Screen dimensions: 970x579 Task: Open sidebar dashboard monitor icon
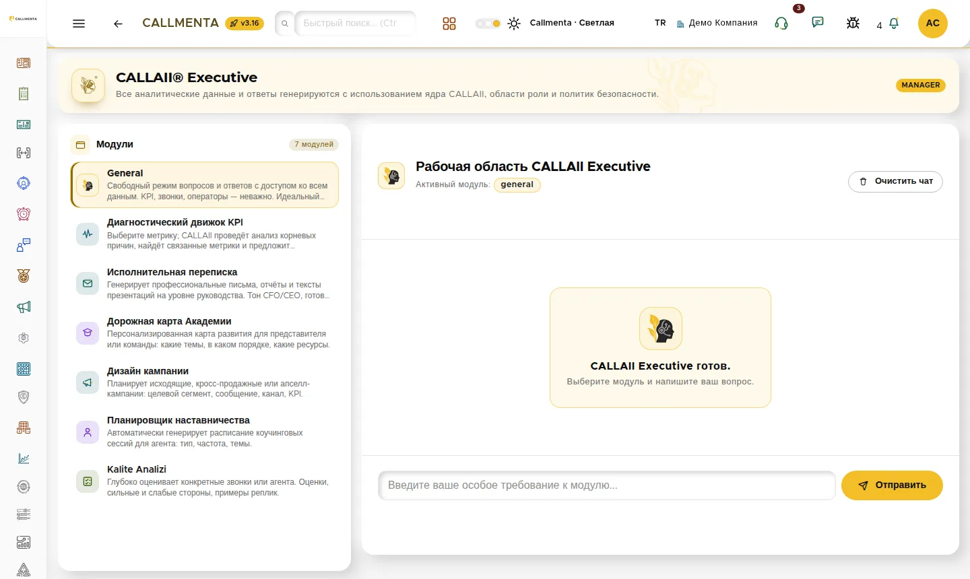pos(24,63)
